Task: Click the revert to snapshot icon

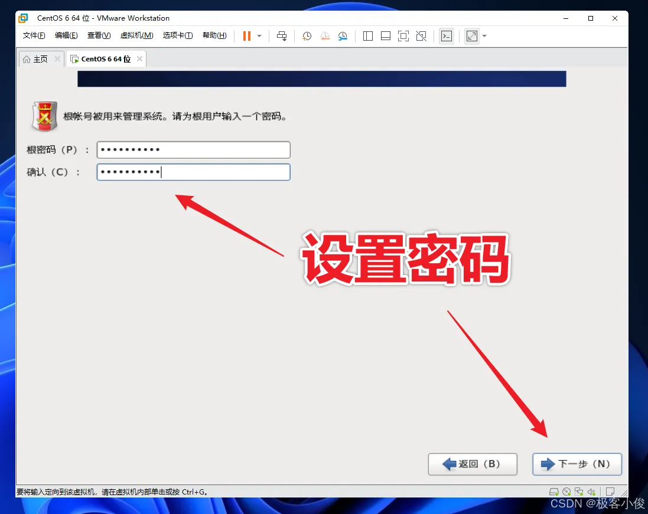Action: click(325, 36)
